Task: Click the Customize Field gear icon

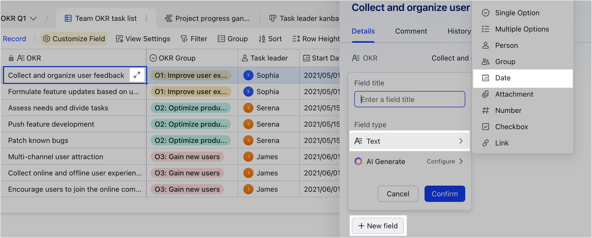Action: 47,39
